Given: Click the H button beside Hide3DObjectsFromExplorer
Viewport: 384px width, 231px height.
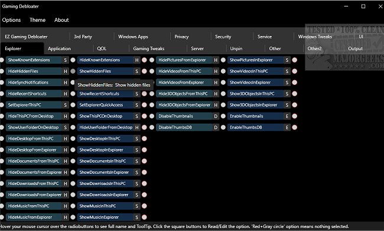Looking at the screenshot, I should click(x=216, y=105).
